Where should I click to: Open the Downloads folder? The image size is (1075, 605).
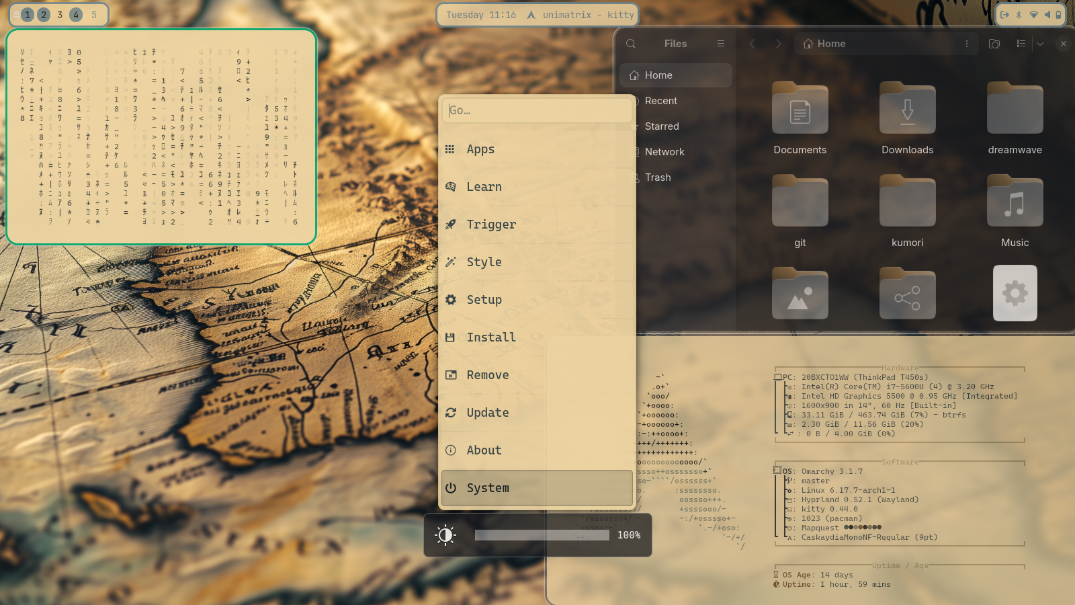coord(907,118)
